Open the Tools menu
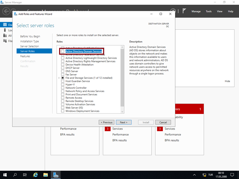239x179 pixels. pyautogui.click(x=209, y=12)
